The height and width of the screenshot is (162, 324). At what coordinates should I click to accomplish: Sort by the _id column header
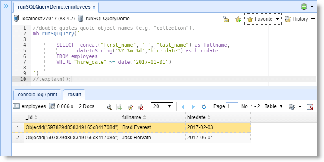coord(72,117)
